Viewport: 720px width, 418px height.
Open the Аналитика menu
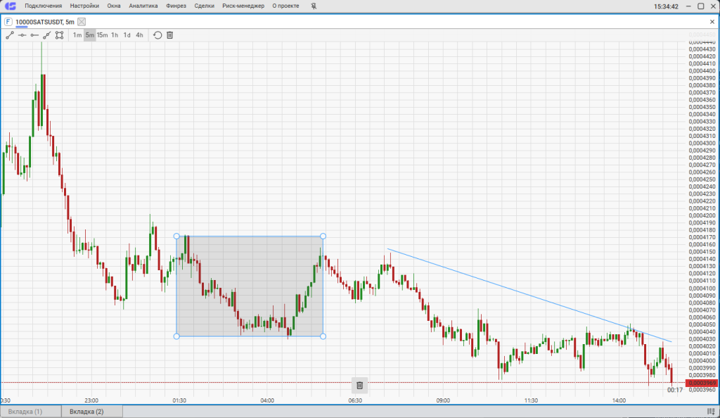pos(143,6)
